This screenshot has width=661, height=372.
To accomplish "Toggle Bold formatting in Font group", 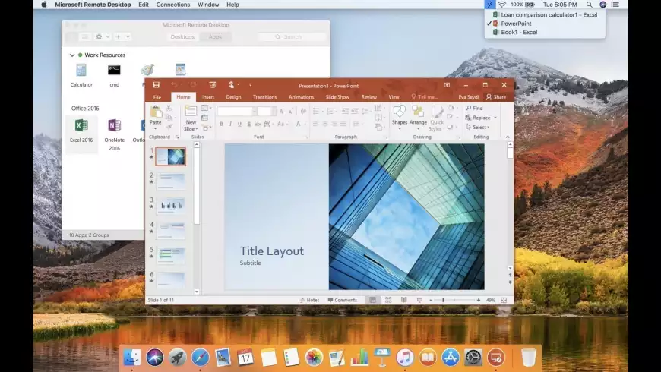I will pyautogui.click(x=221, y=124).
